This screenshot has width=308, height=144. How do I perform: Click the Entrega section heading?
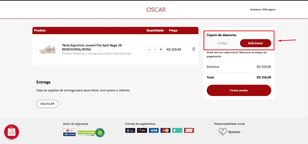click(x=43, y=82)
